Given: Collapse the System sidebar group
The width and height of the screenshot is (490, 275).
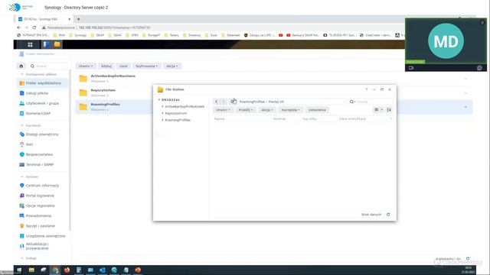Looking at the screenshot, I should [x=22, y=176].
